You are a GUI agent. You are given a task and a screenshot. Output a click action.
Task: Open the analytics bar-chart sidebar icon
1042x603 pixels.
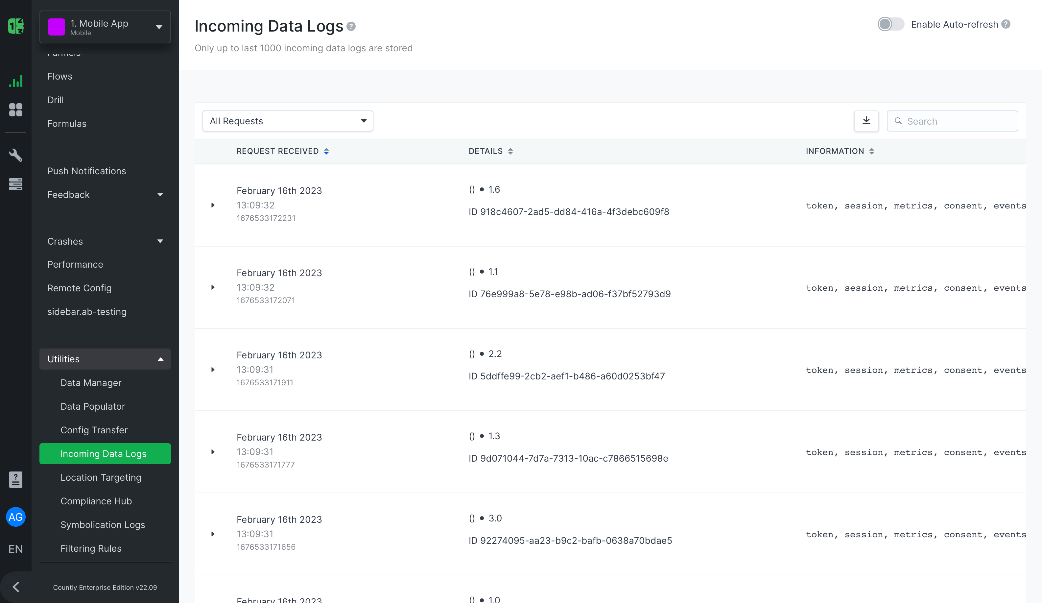click(16, 81)
